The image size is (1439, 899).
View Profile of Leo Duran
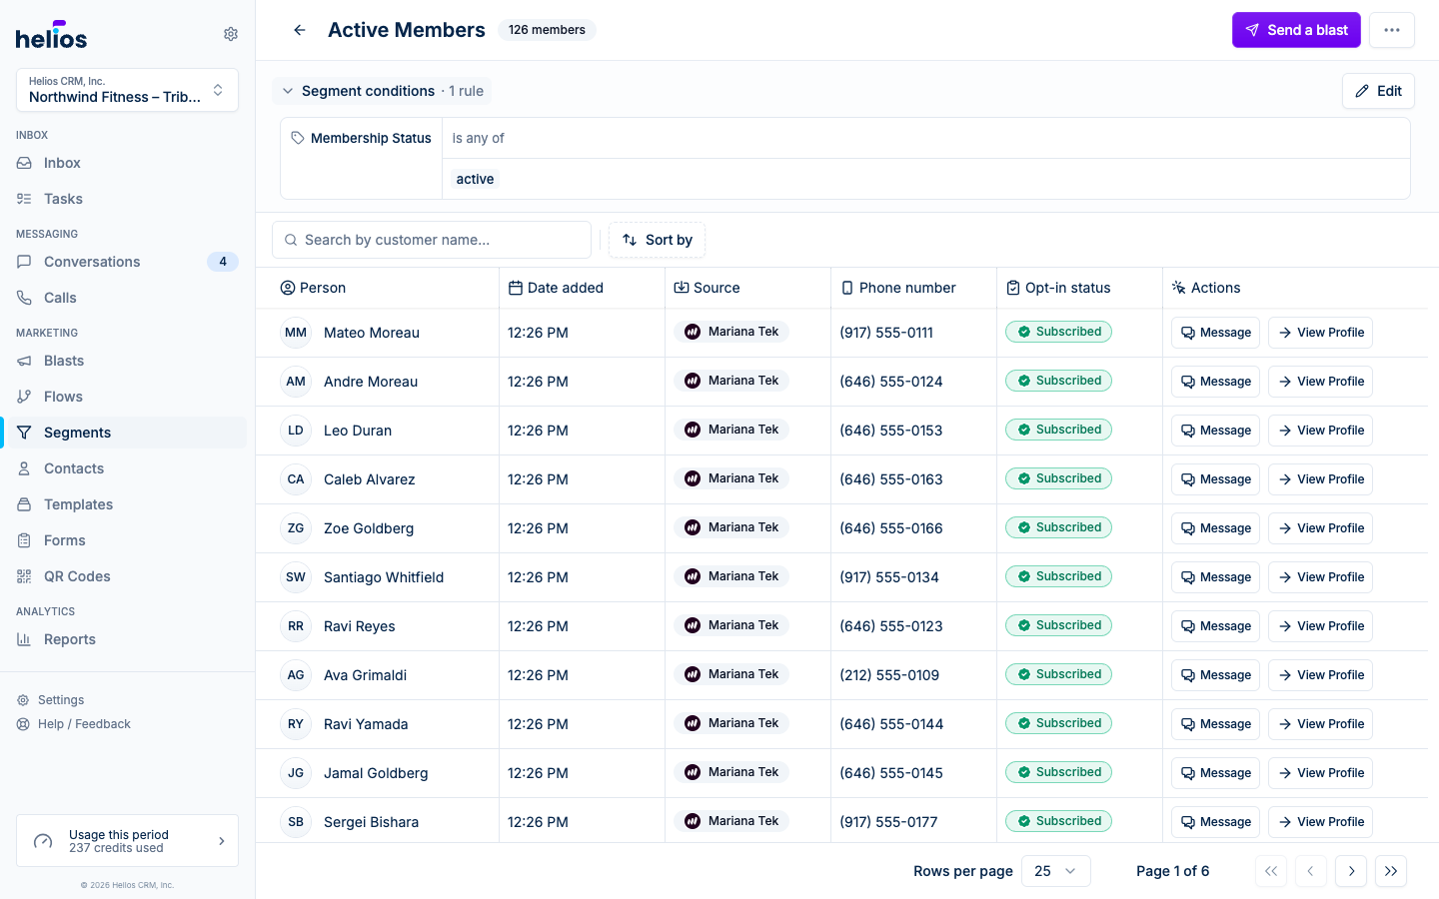(1320, 431)
